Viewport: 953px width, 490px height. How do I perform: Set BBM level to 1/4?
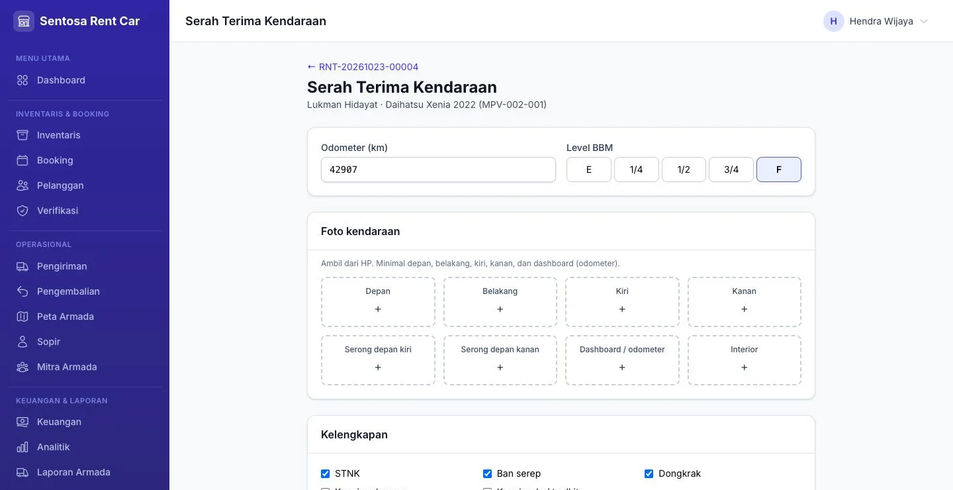pos(637,170)
